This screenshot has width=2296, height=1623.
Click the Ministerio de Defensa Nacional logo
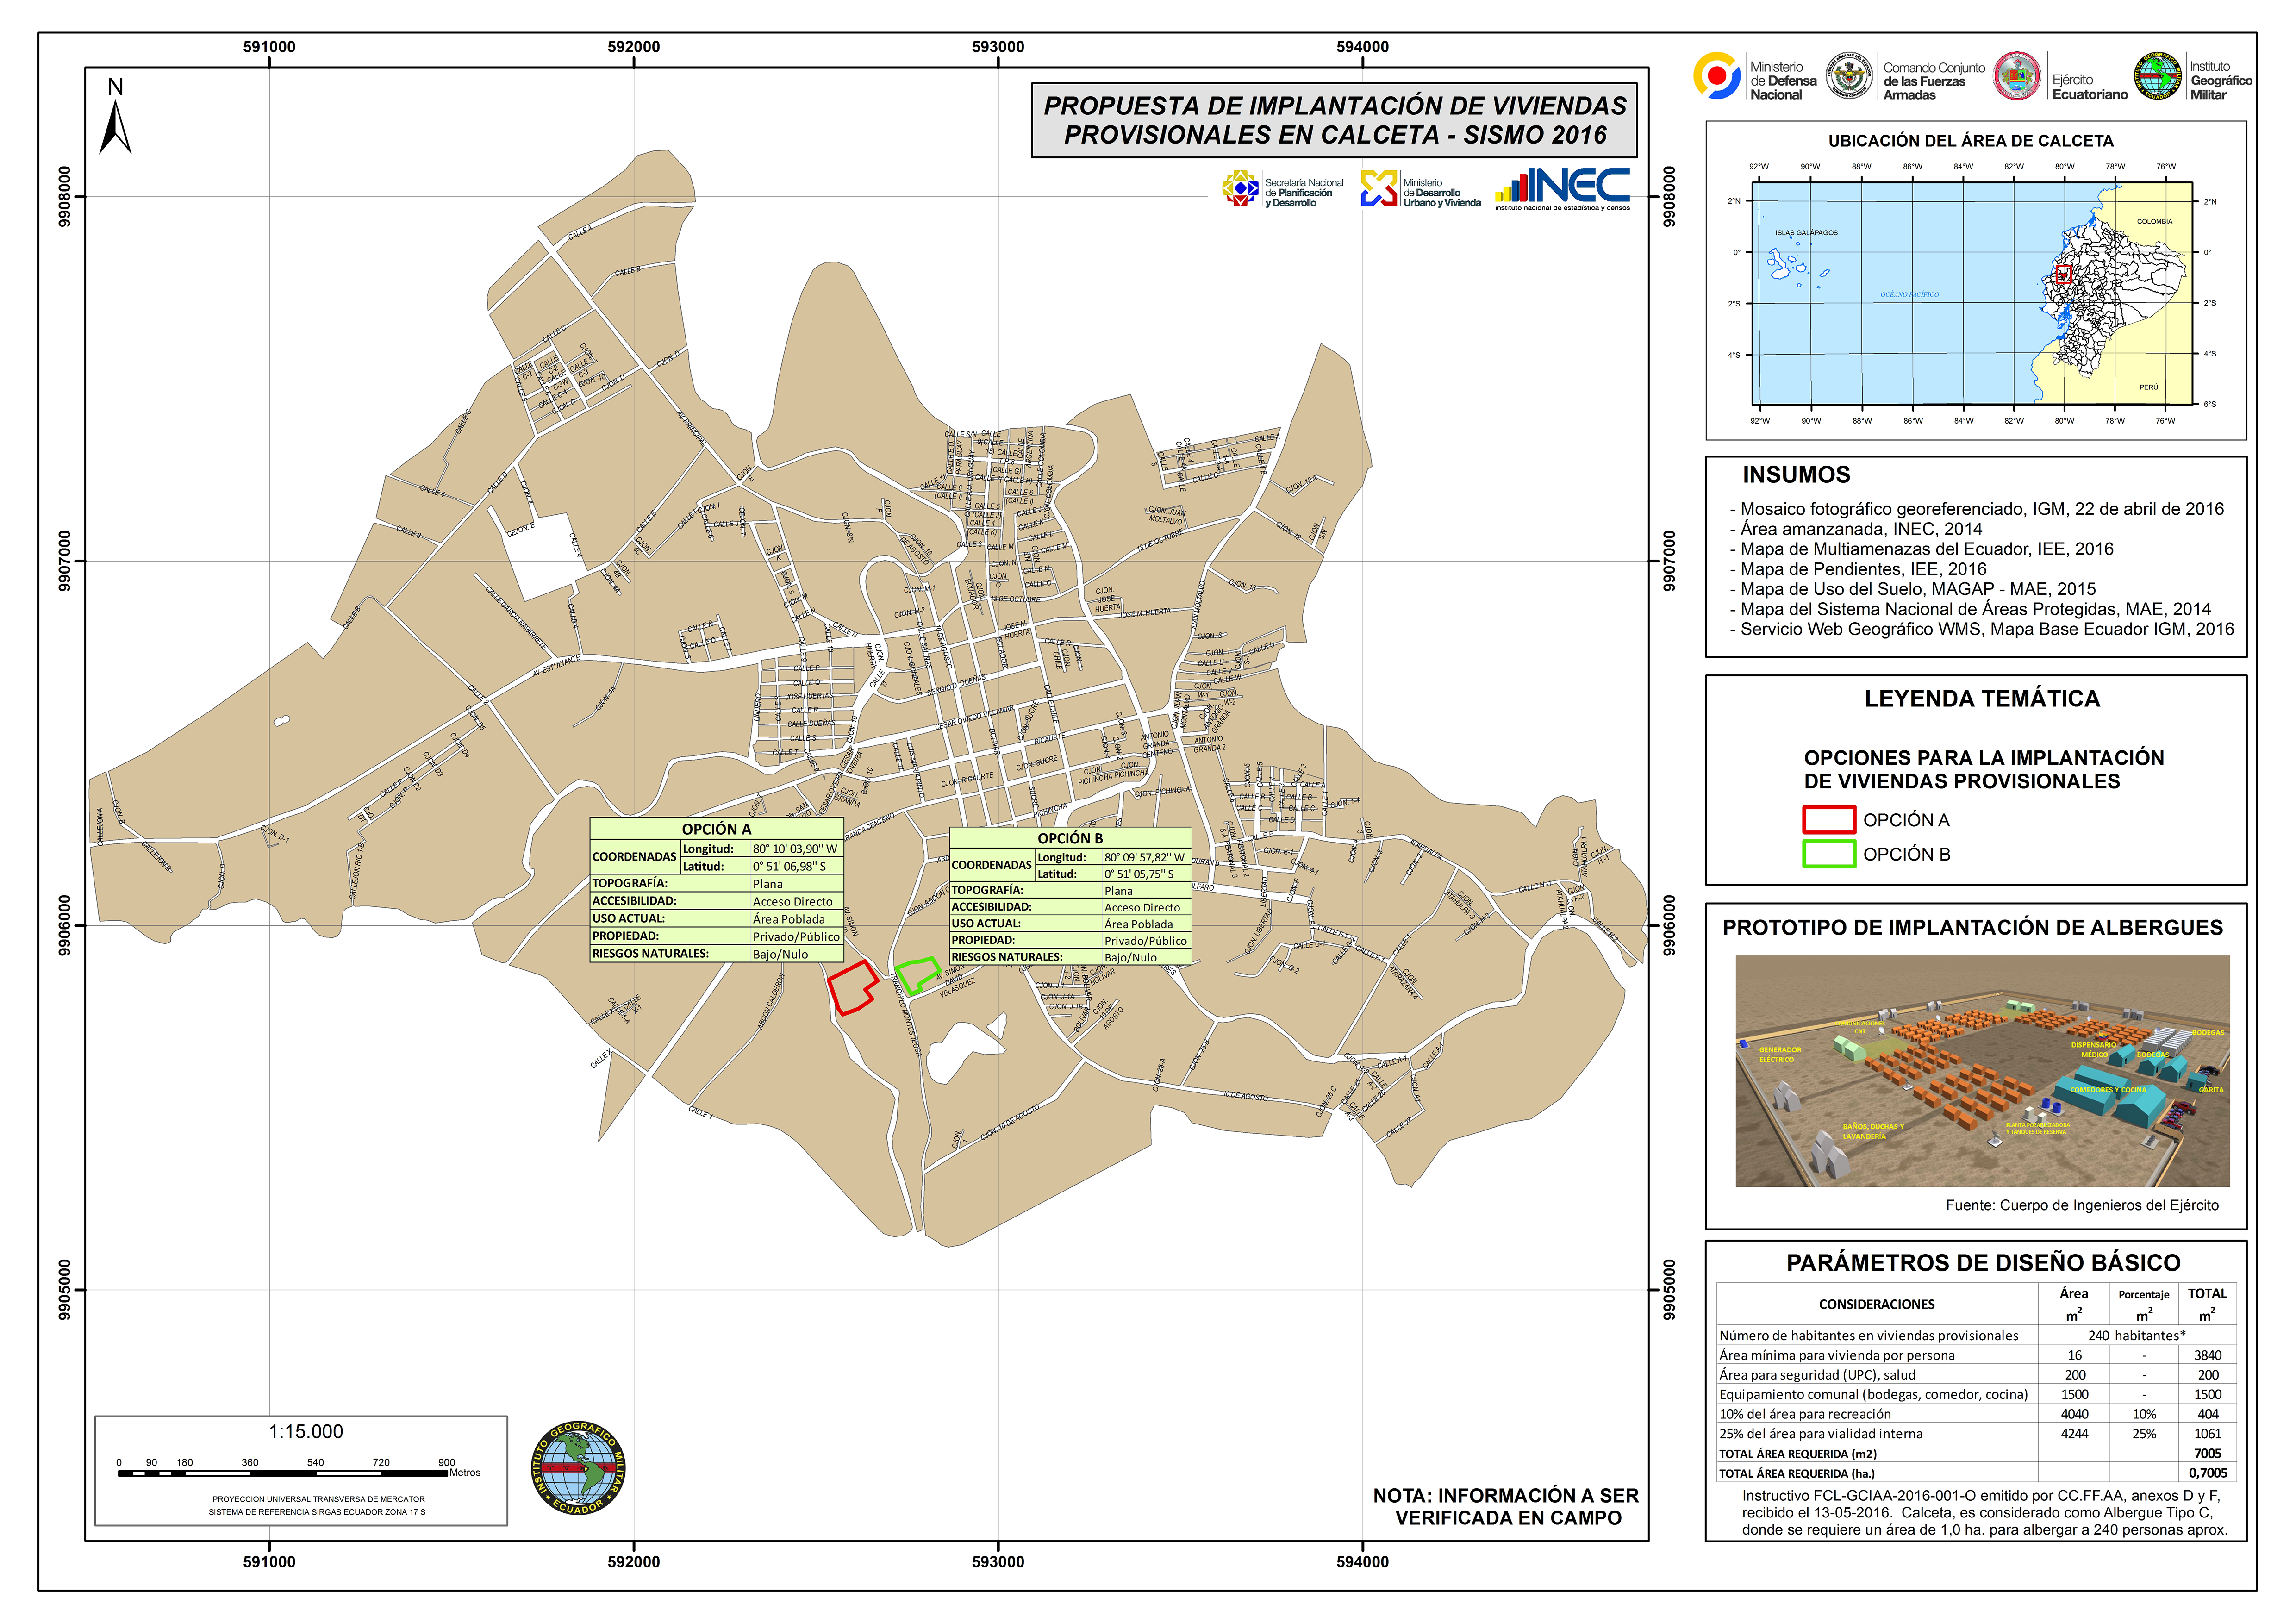click(x=1717, y=77)
